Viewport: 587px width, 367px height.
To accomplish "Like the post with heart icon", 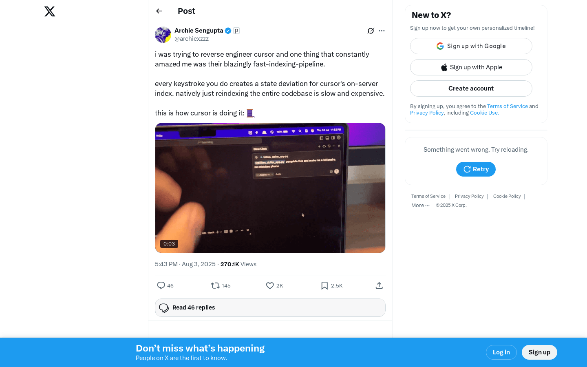I will point(270,285).
